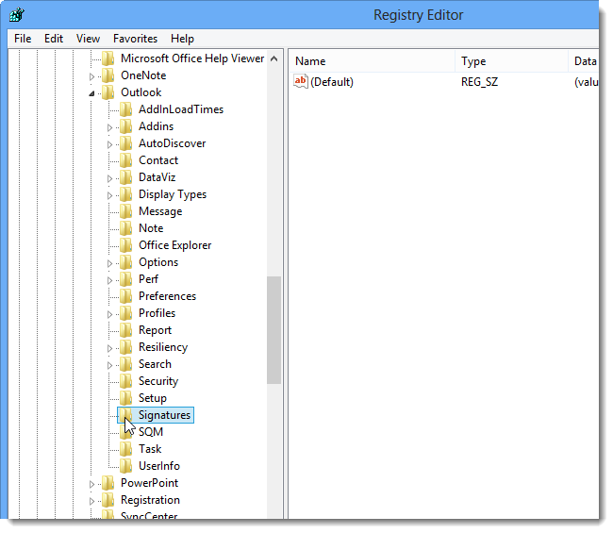Screen dimensions: 613x533
Task: Click the Display Types folder icon
Action: [125, 194]
